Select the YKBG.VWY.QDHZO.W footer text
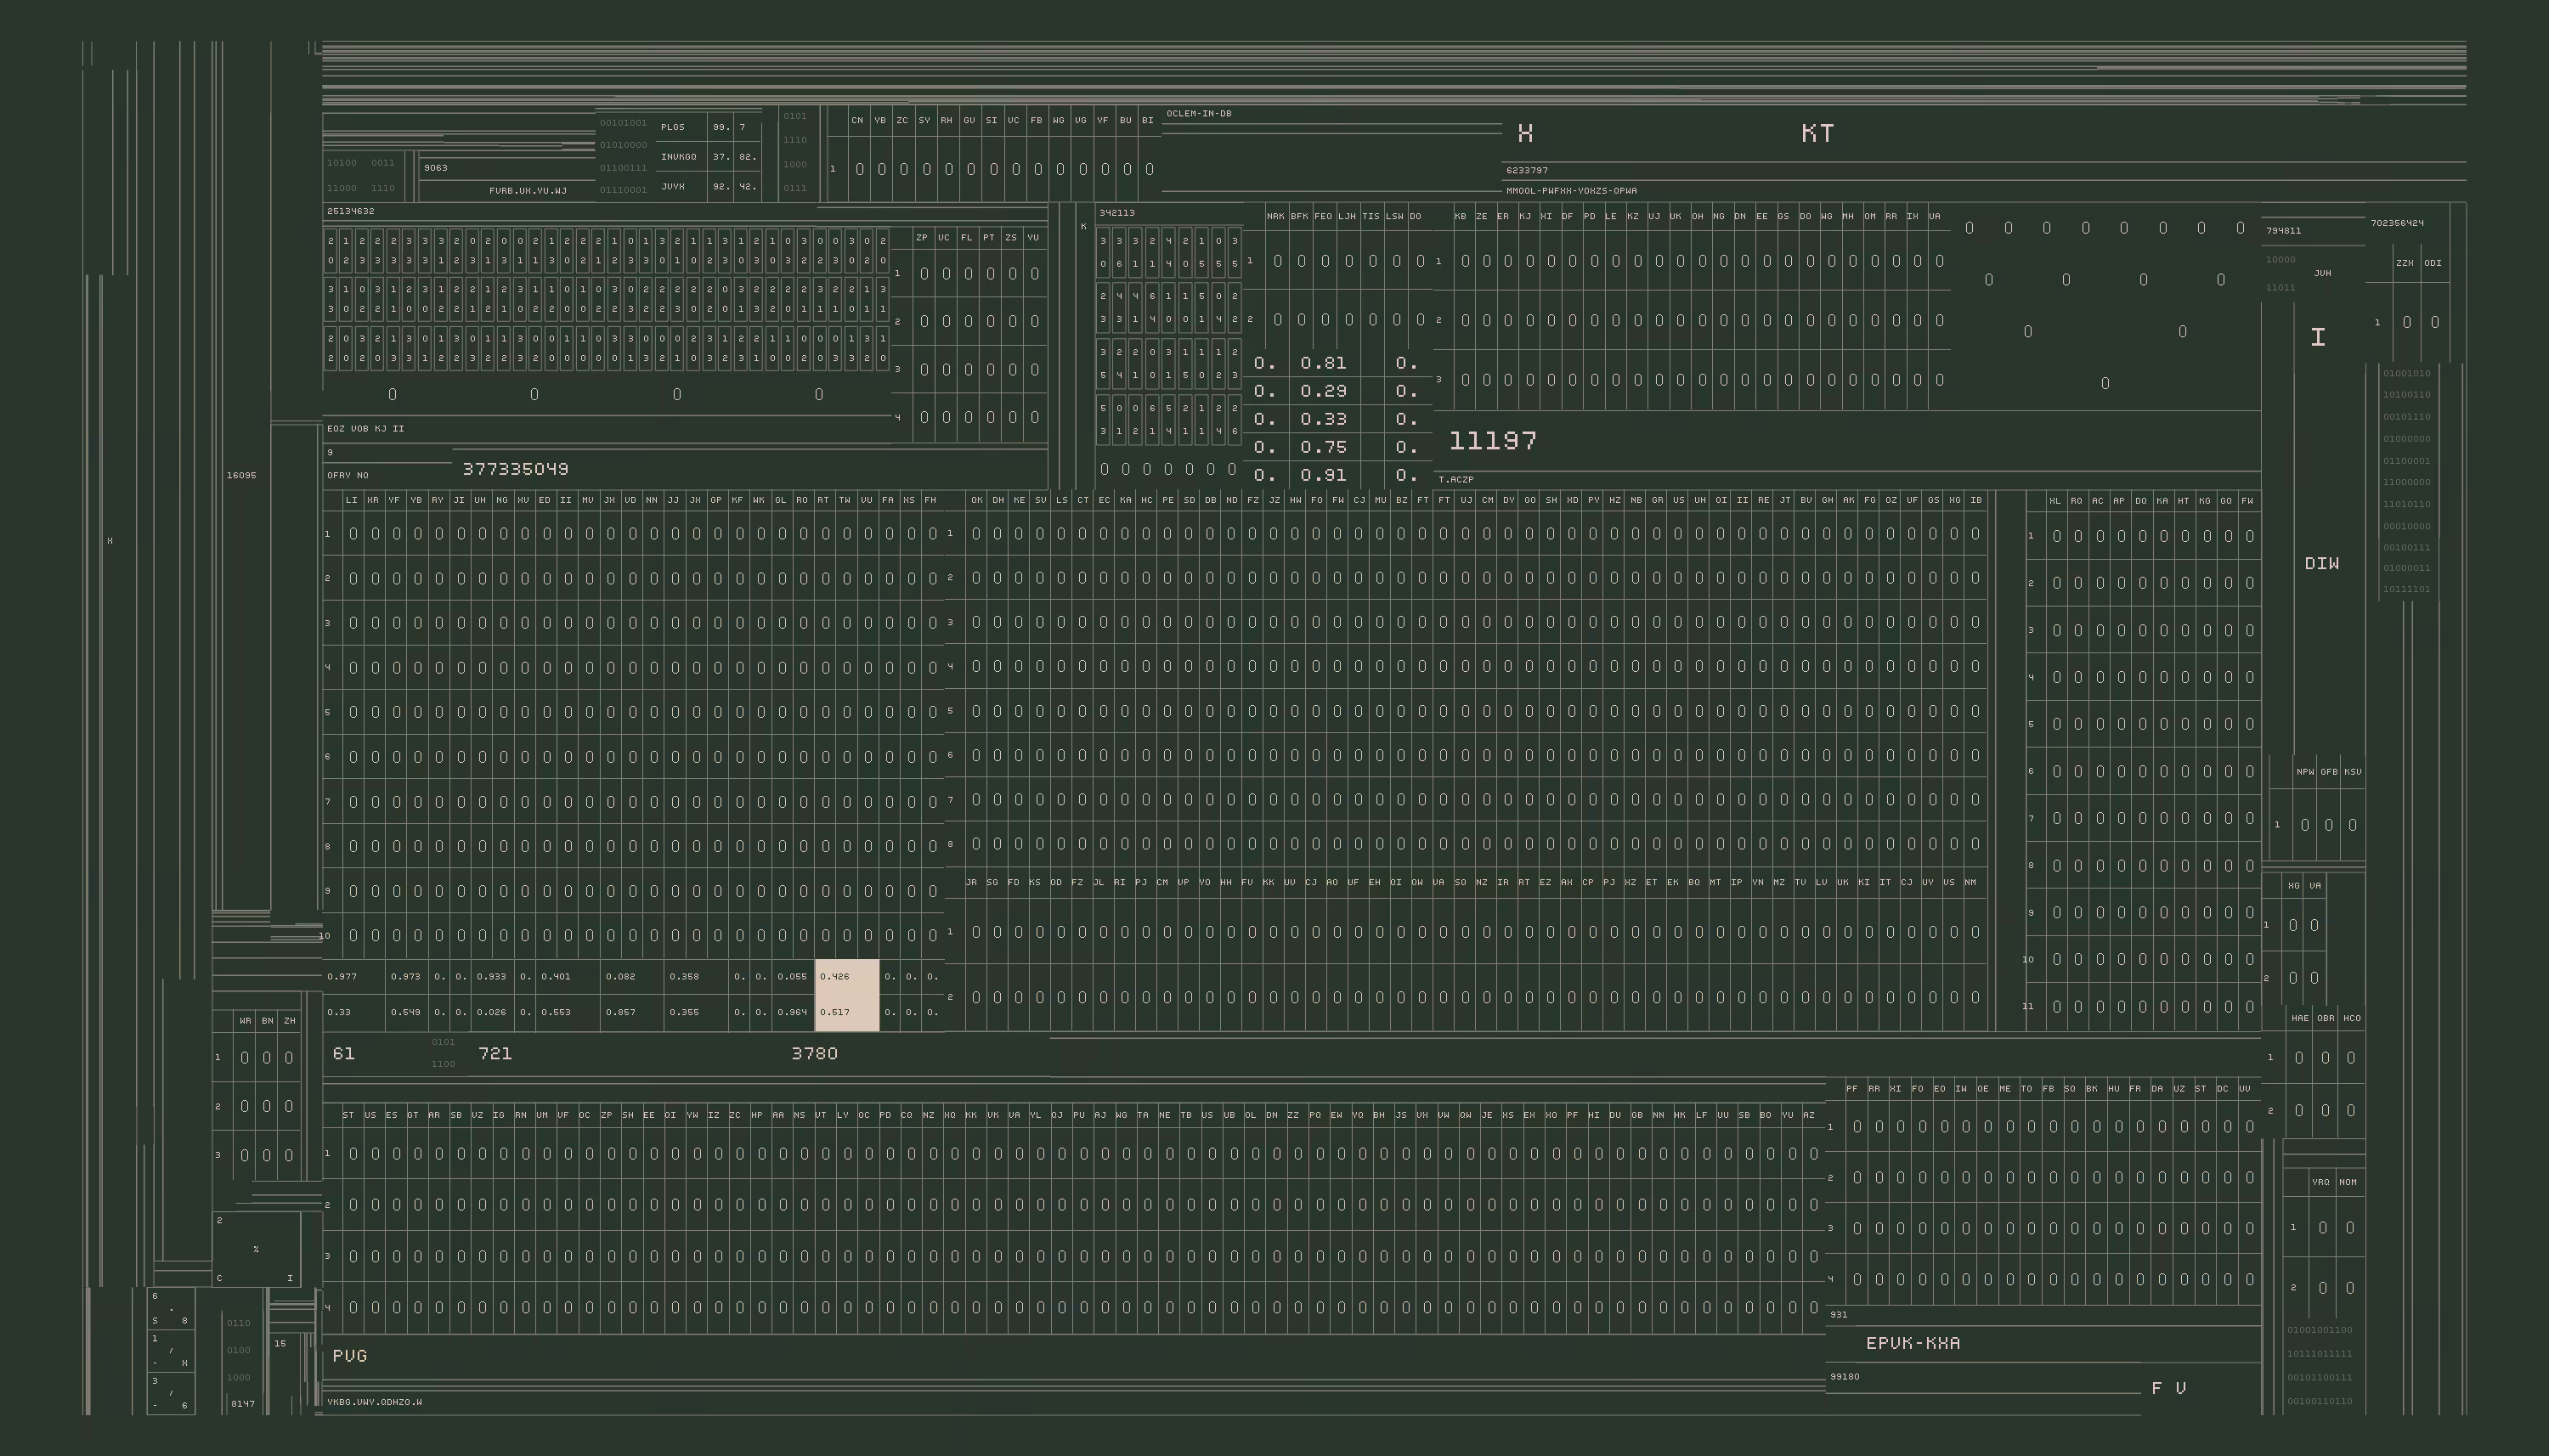Image resolution: width=2549 pixels, height=1456 pixels. [375, 1402]
